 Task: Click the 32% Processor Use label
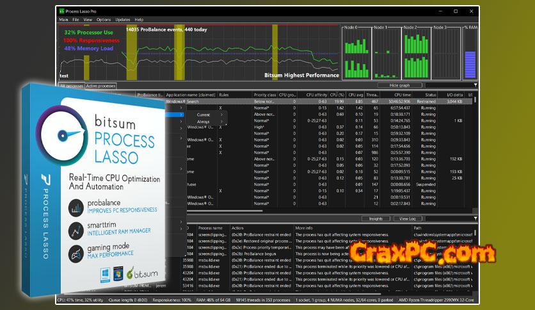coord(88,33)
